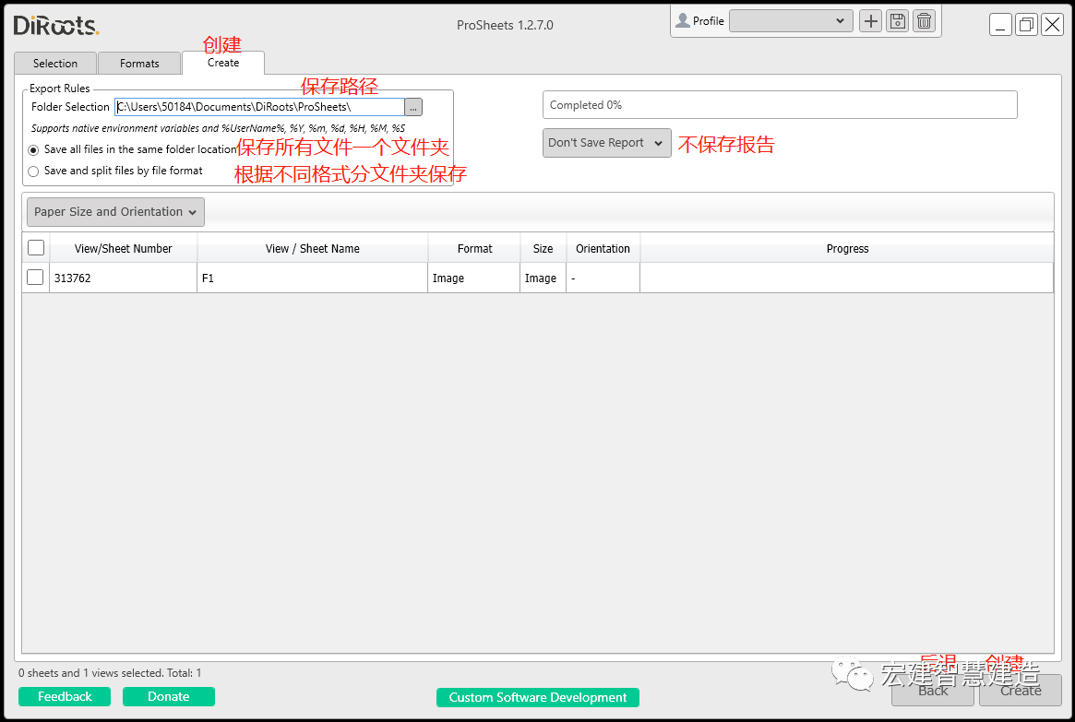1075x722 pixels.
Task: Switch to the Formats tab
Action: point(139,63)
